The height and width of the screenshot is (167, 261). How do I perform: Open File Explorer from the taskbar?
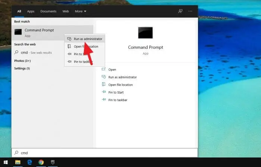coord(18,162)
